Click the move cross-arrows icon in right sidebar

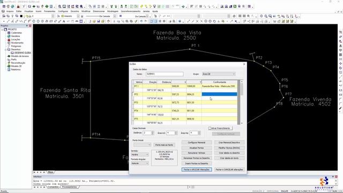point(341,63)
